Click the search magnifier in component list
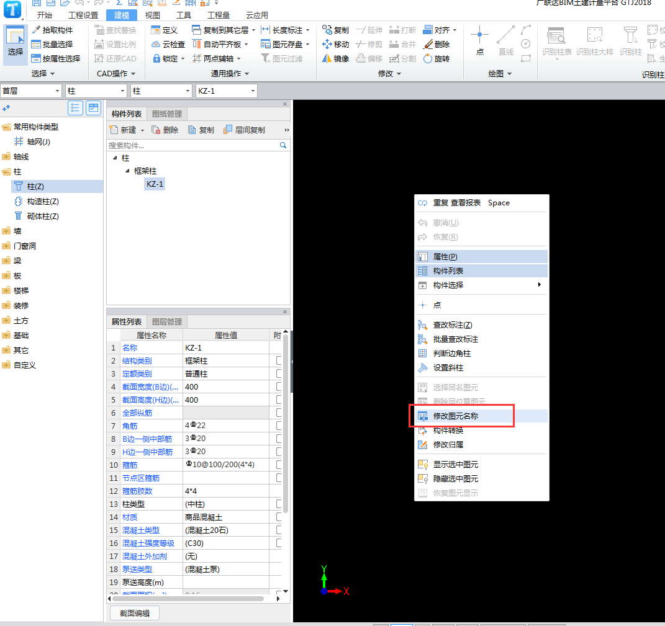This screenshot has width=665, height=626. click(283, 145)
